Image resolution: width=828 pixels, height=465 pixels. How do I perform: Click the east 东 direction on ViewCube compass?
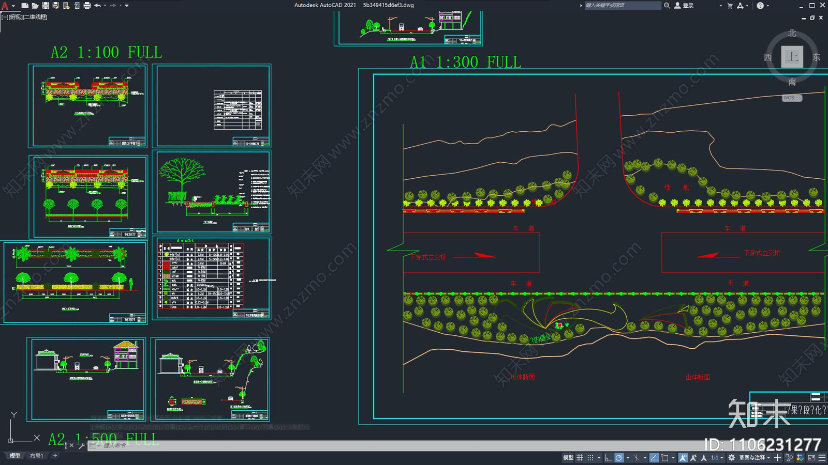816,57
